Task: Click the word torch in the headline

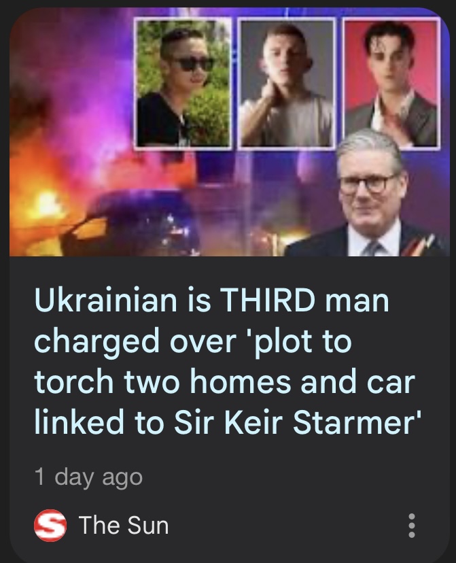Action: (x=74, y=381)
